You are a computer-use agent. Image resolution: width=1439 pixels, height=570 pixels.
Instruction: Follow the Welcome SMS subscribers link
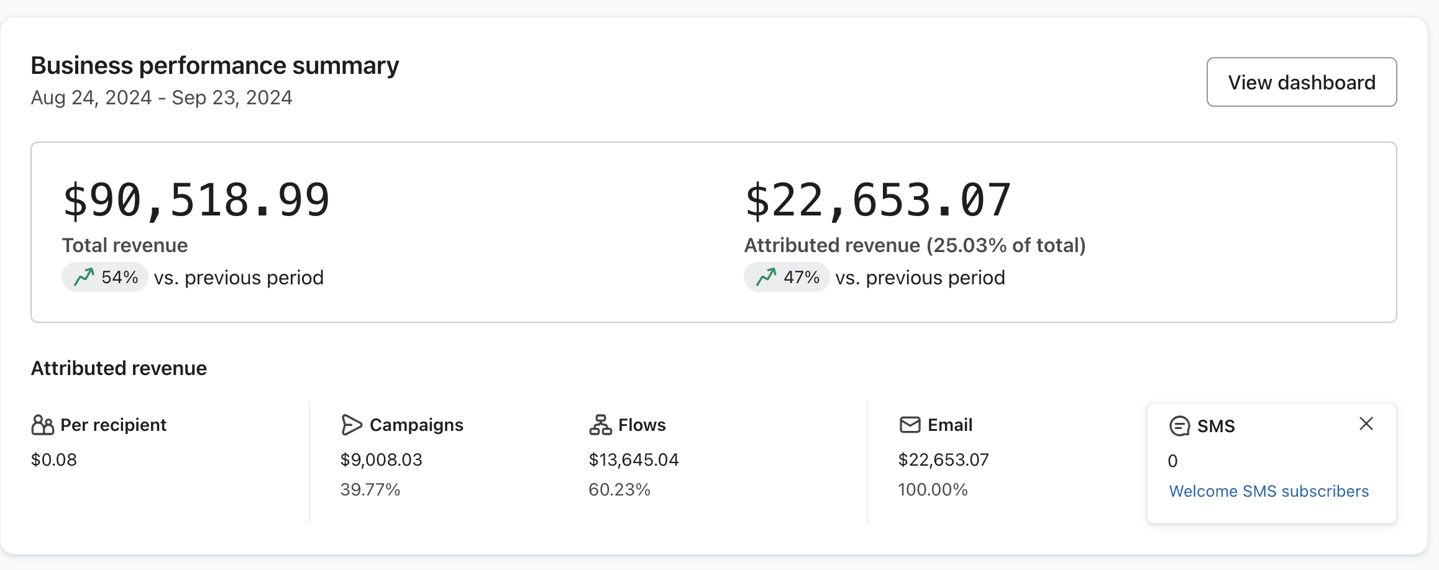[x=1269, y=491]
